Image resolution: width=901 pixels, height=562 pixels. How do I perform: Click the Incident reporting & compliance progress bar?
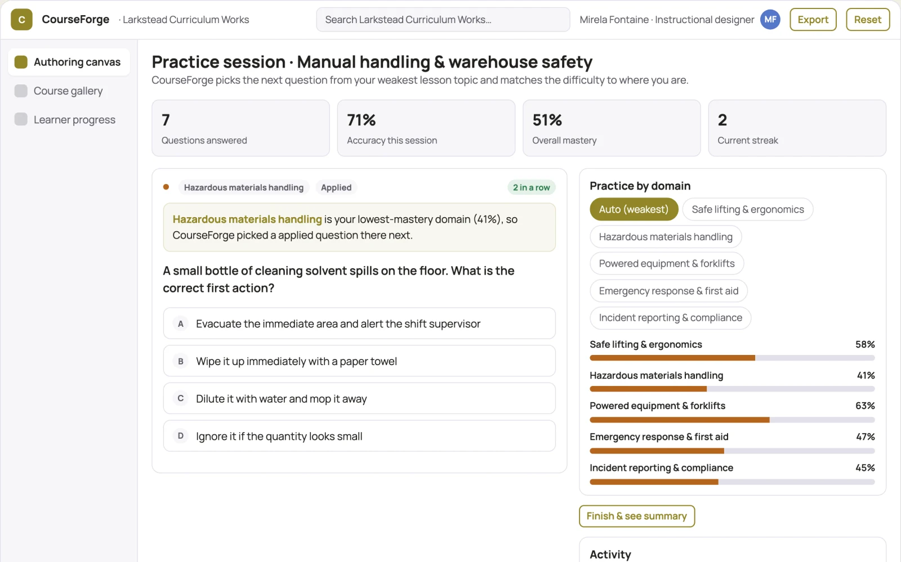point(732,482)
